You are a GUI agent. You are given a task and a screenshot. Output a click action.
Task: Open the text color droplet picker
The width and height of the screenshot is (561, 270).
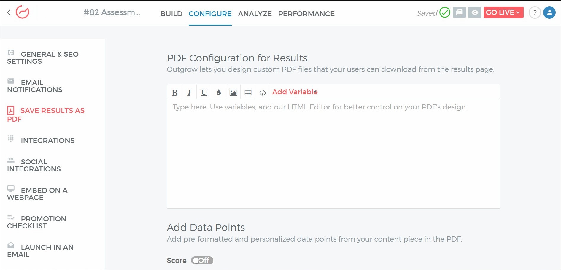coord(219,93)
